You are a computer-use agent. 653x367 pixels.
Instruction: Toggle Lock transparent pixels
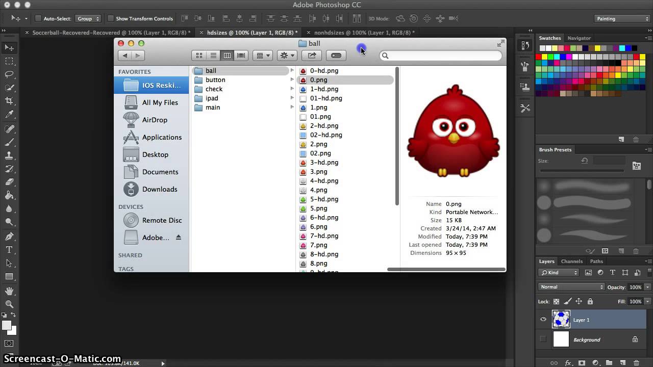[x=556, y=301]
